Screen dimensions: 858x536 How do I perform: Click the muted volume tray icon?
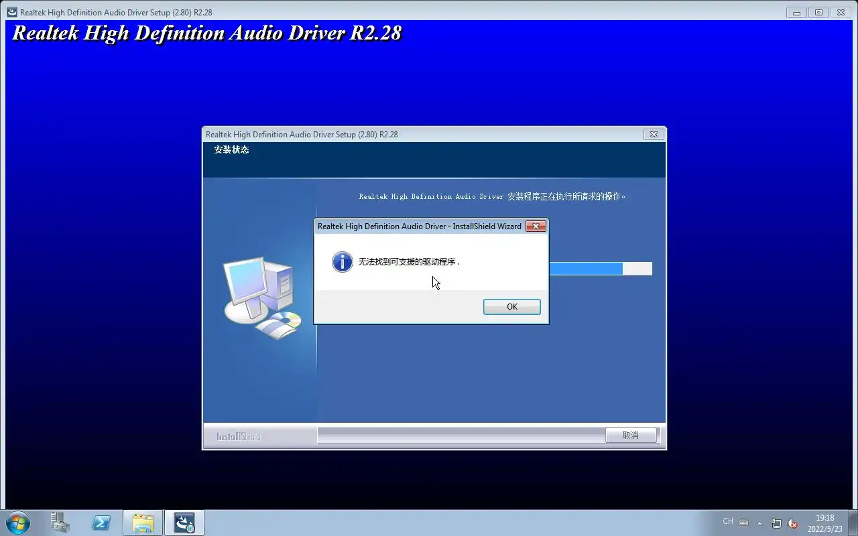pos(792,523)
